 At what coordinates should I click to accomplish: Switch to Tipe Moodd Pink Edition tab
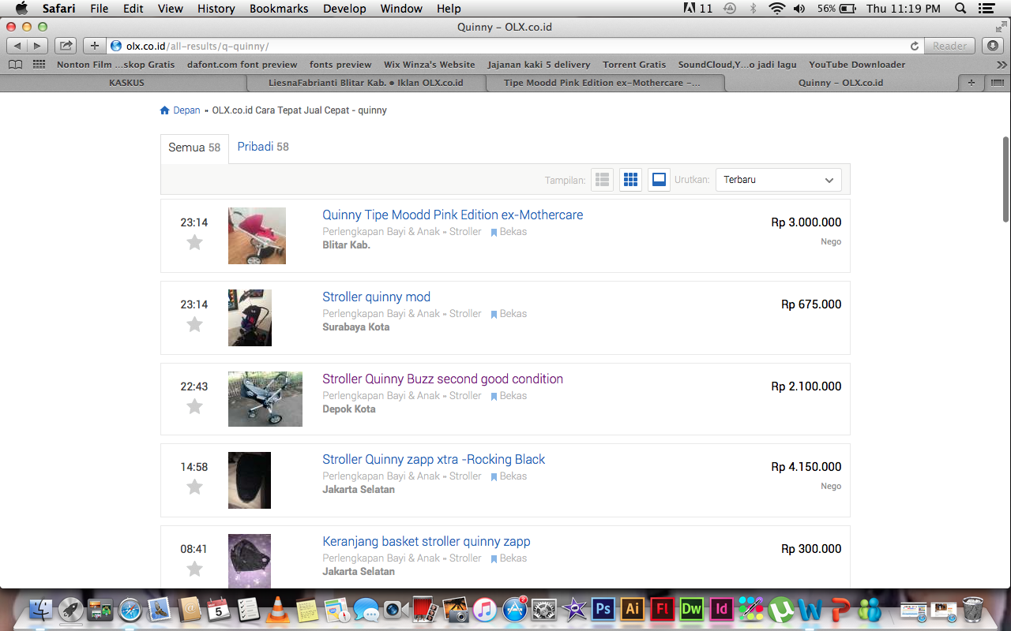pos(602,83)
